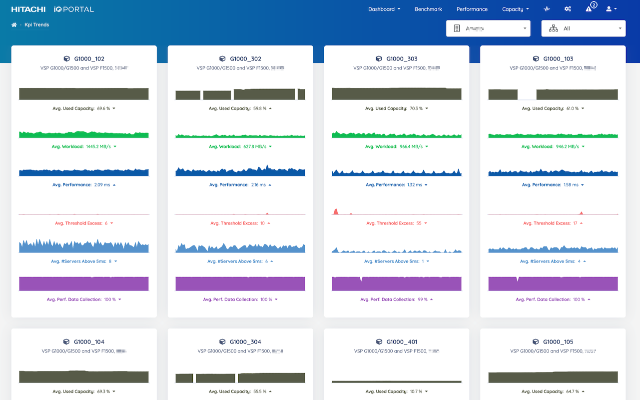640x400 pixels.
Task: Click the home icon in breadcrumb
Action: point(14,25)
